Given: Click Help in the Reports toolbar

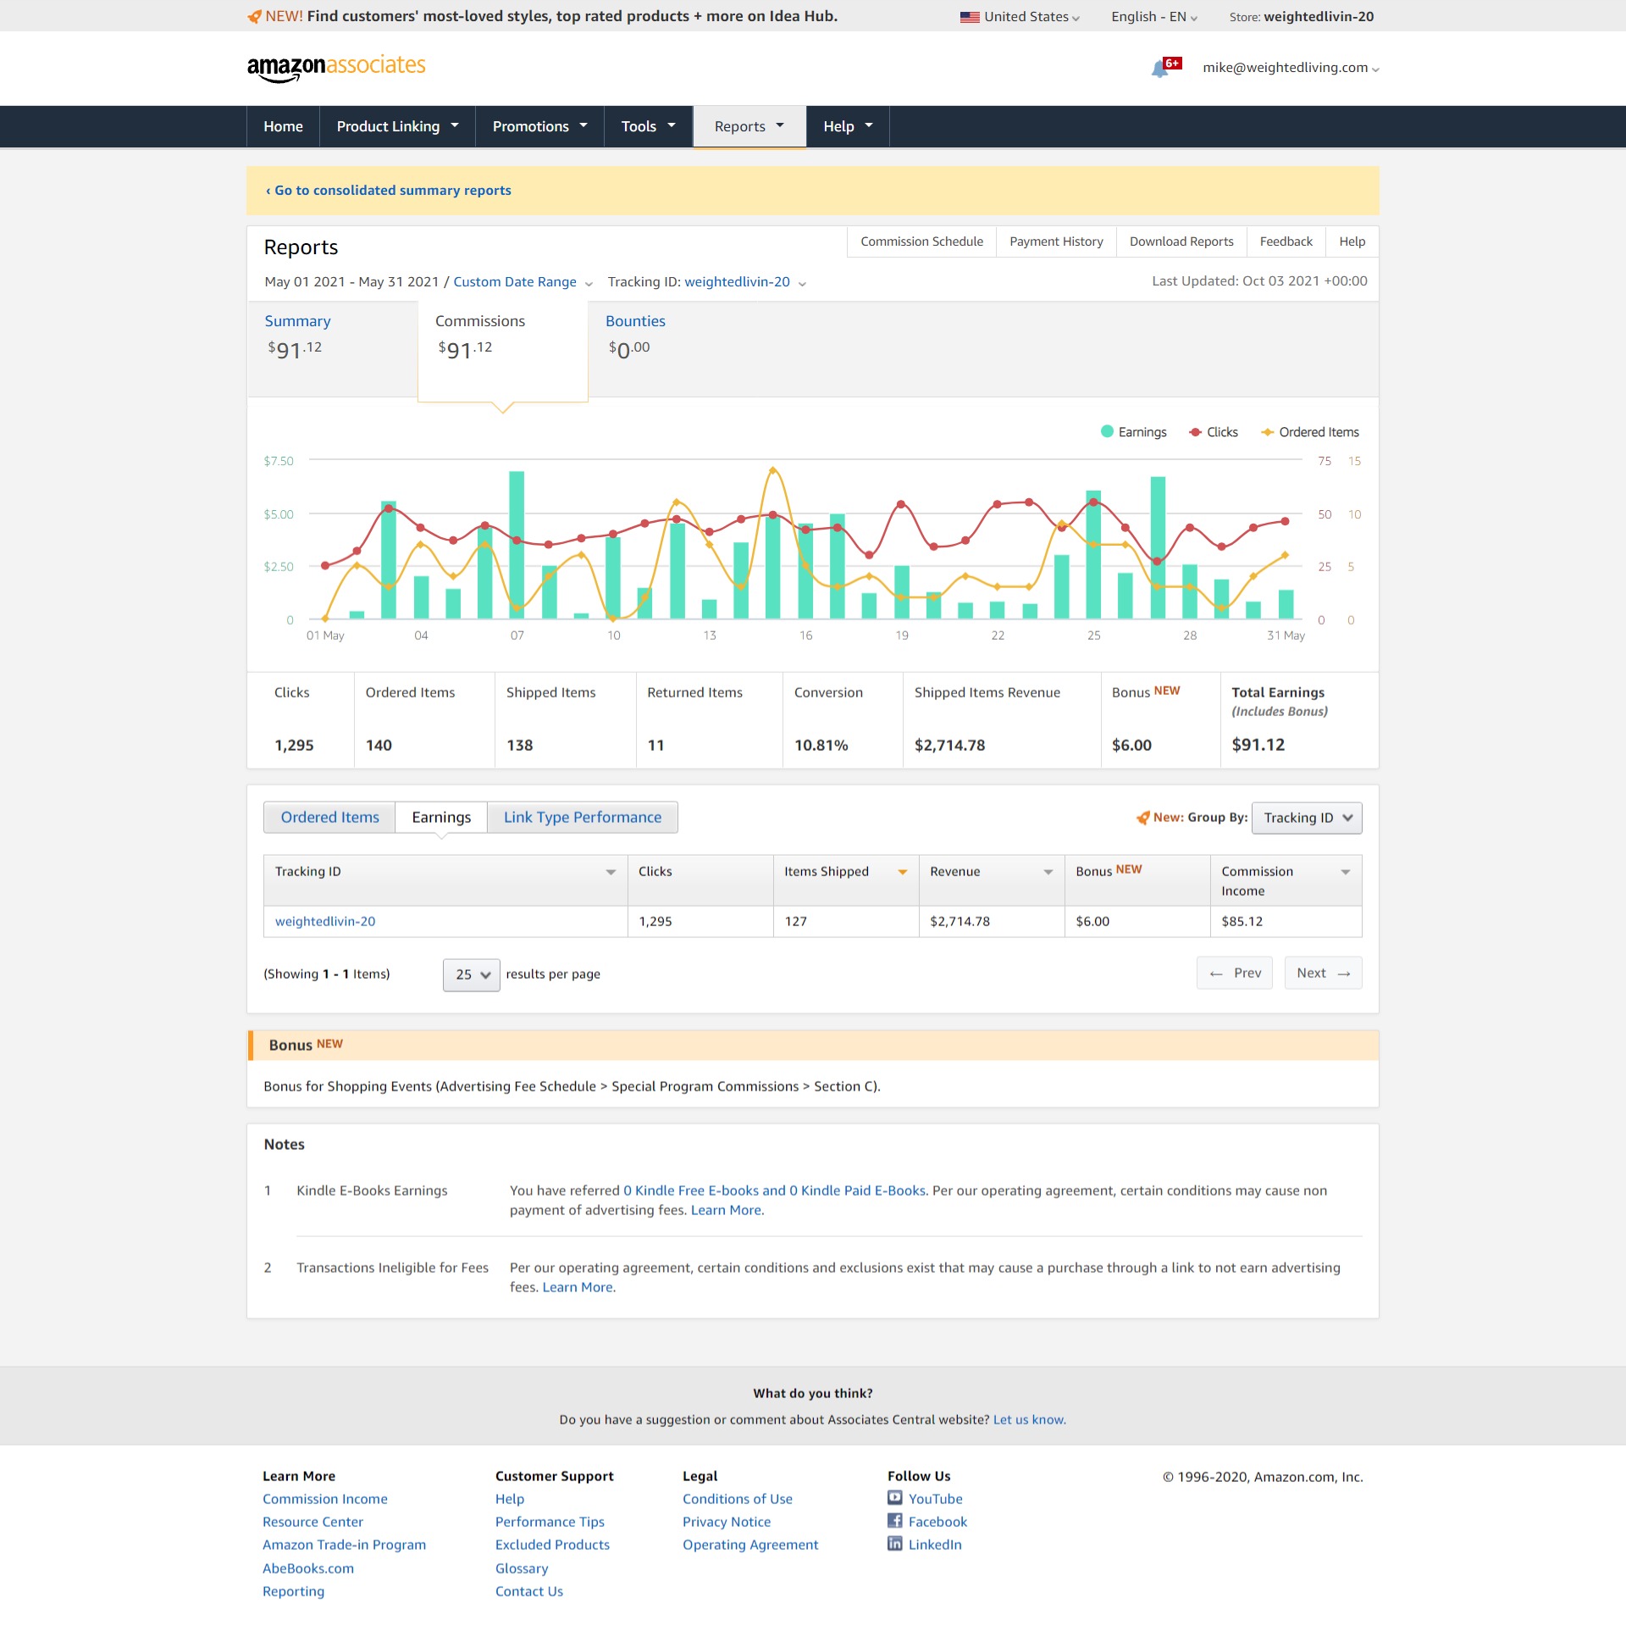Looking at the screenshot, I should pos(1352,241).
